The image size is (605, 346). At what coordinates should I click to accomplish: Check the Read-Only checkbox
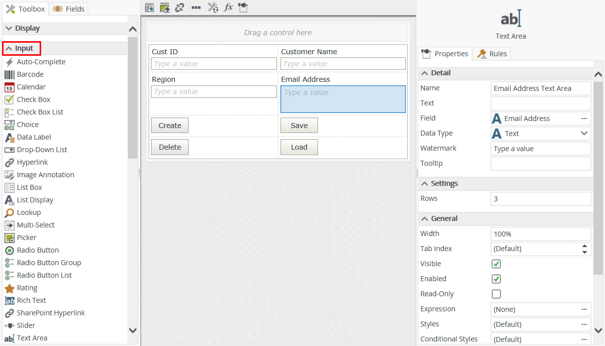tap(496, 294)
